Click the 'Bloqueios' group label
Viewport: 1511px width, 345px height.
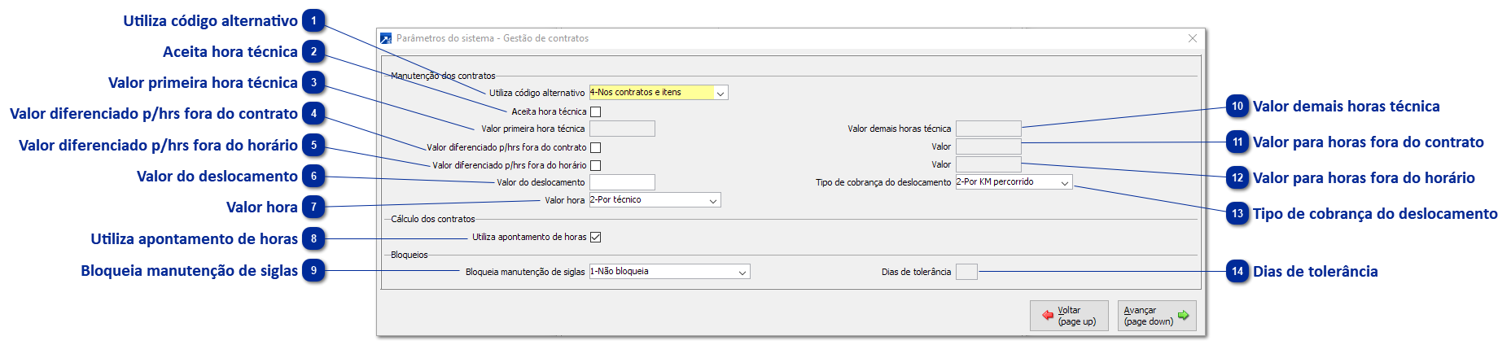410,255
